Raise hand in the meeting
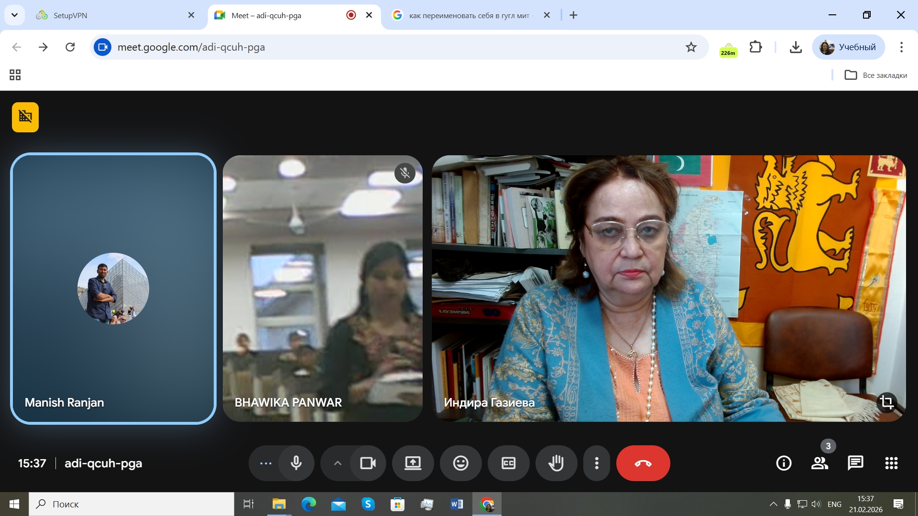The image size is (918, 516). (556, 463)
